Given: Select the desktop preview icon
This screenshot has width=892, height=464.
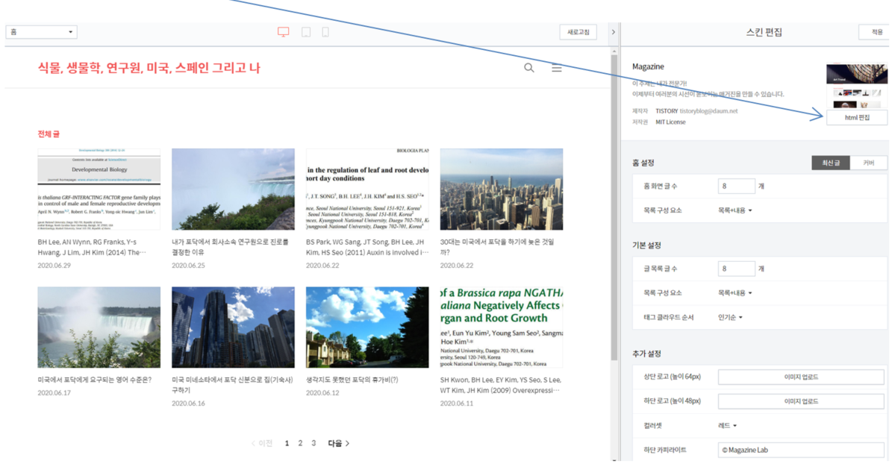Looking at the screenshot, I should [x=284, y=32].
